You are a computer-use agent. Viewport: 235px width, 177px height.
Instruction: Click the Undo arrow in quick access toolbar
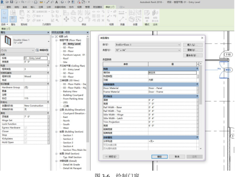pos(22,2)
